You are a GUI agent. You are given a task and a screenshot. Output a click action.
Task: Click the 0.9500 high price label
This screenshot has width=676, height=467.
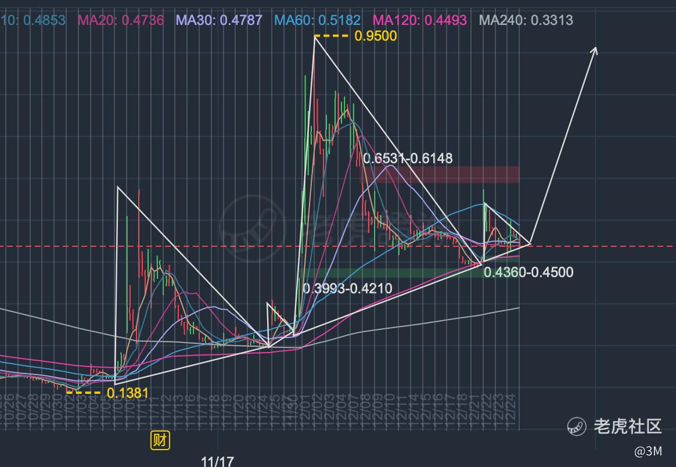tap(376, 36)
